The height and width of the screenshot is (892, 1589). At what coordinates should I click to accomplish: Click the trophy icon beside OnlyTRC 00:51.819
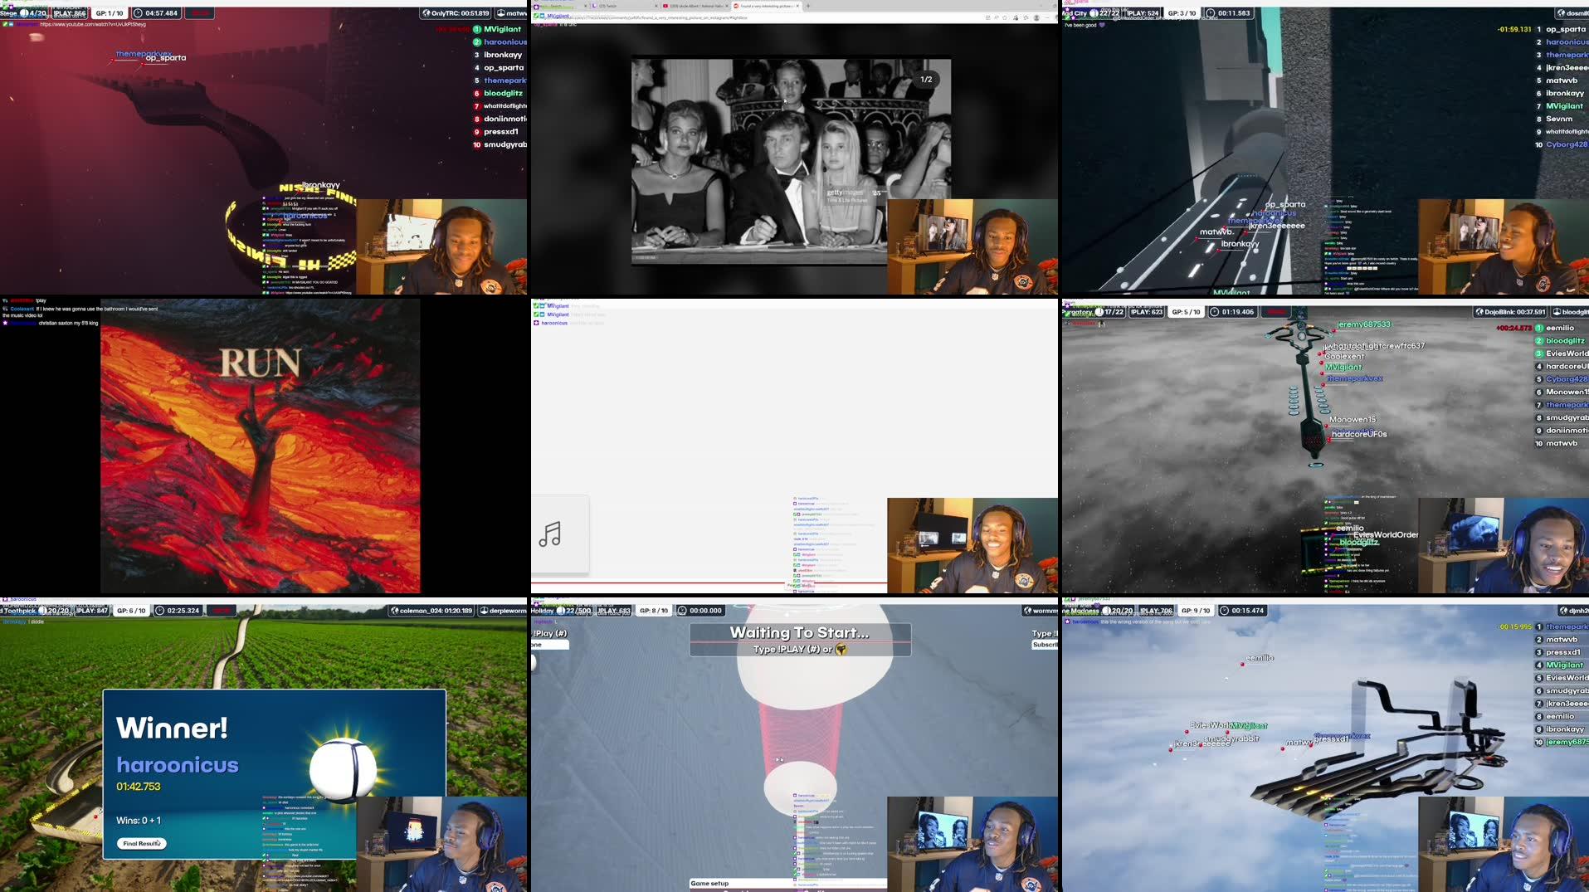(x=427, y=13)
